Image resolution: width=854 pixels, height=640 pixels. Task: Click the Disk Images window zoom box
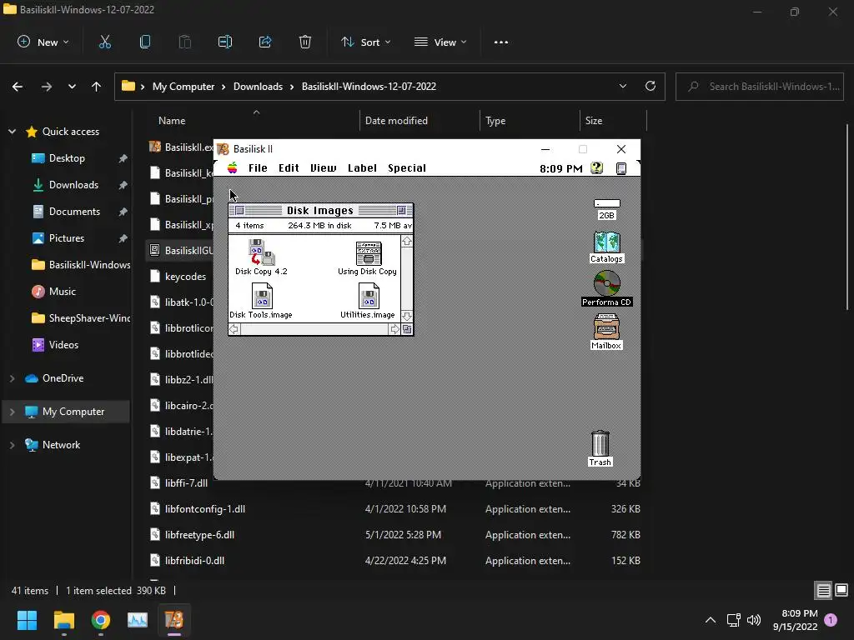pos(401,211)
